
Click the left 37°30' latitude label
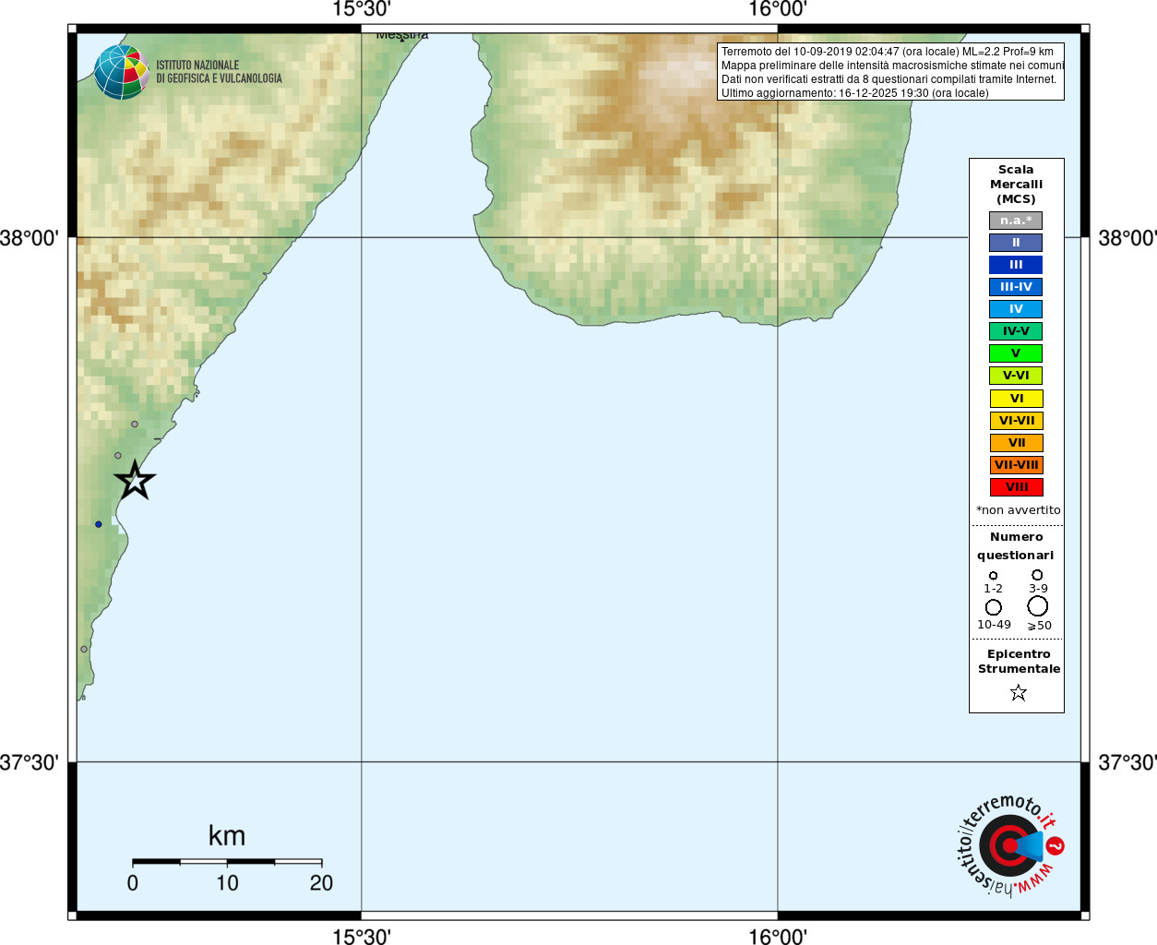click(x=30, y=762)
